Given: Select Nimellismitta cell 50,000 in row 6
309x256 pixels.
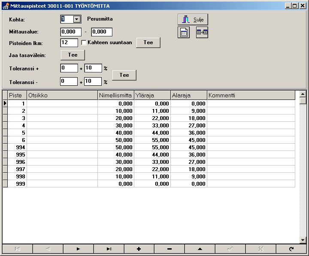Looking at the screenshot, I should 116,140.
